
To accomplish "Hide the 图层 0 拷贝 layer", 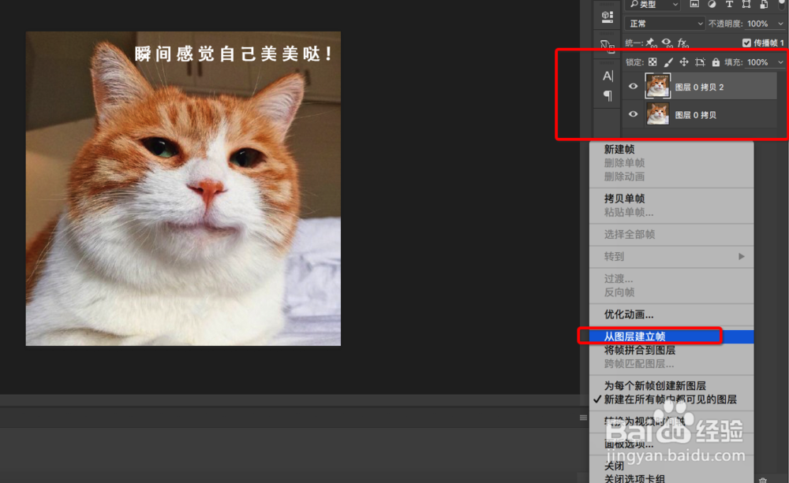I will coord(633,114).
